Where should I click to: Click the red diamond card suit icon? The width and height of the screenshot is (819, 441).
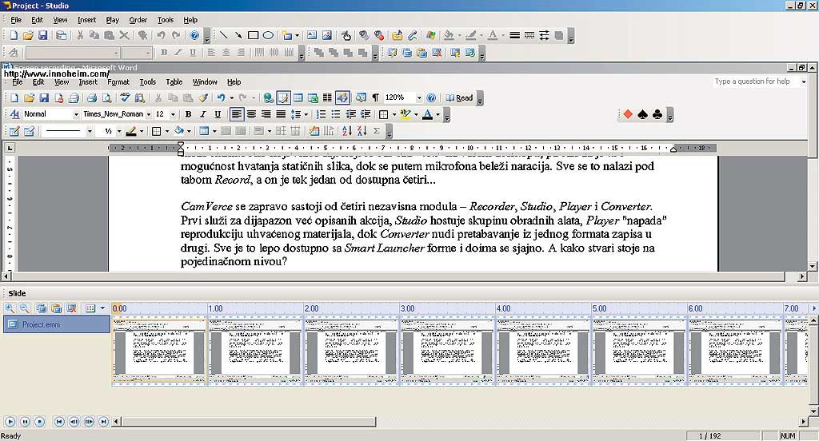628,114
